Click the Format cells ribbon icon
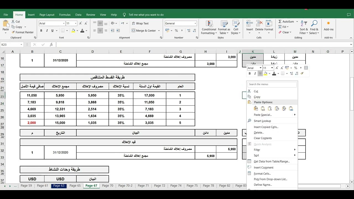The height and width of the screenshot is (199, 354). point(269,24)
